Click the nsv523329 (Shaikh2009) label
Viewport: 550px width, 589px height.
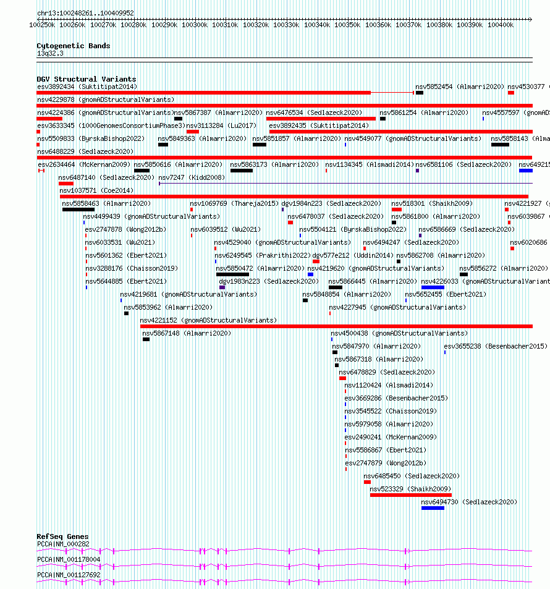[410, 489]
